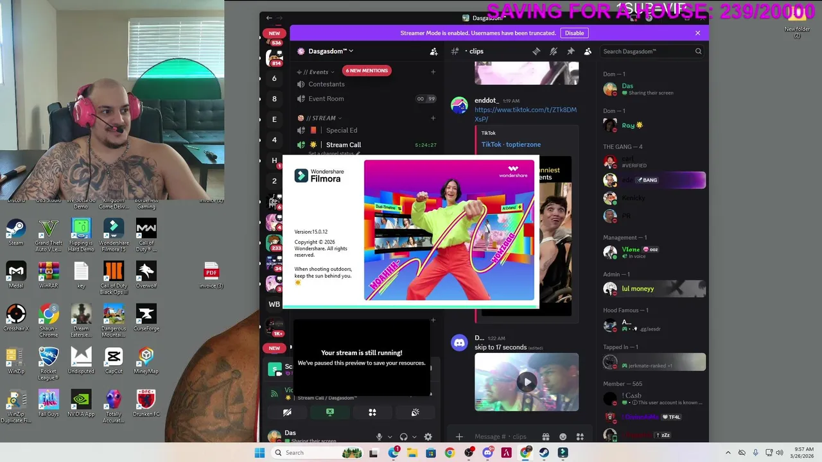Dismiss Streamer Mode banner
This screenshot has height=462, width=822.
point(697,33)
